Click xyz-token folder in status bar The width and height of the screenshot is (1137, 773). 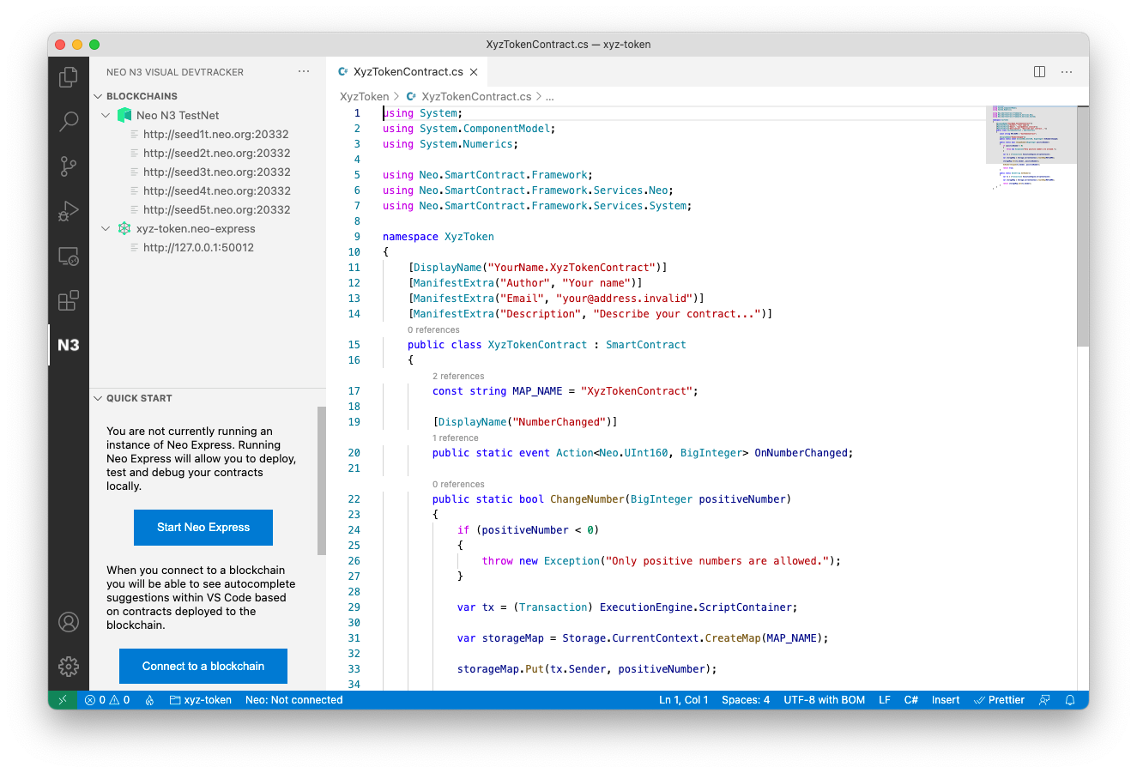tap(201, 700)
